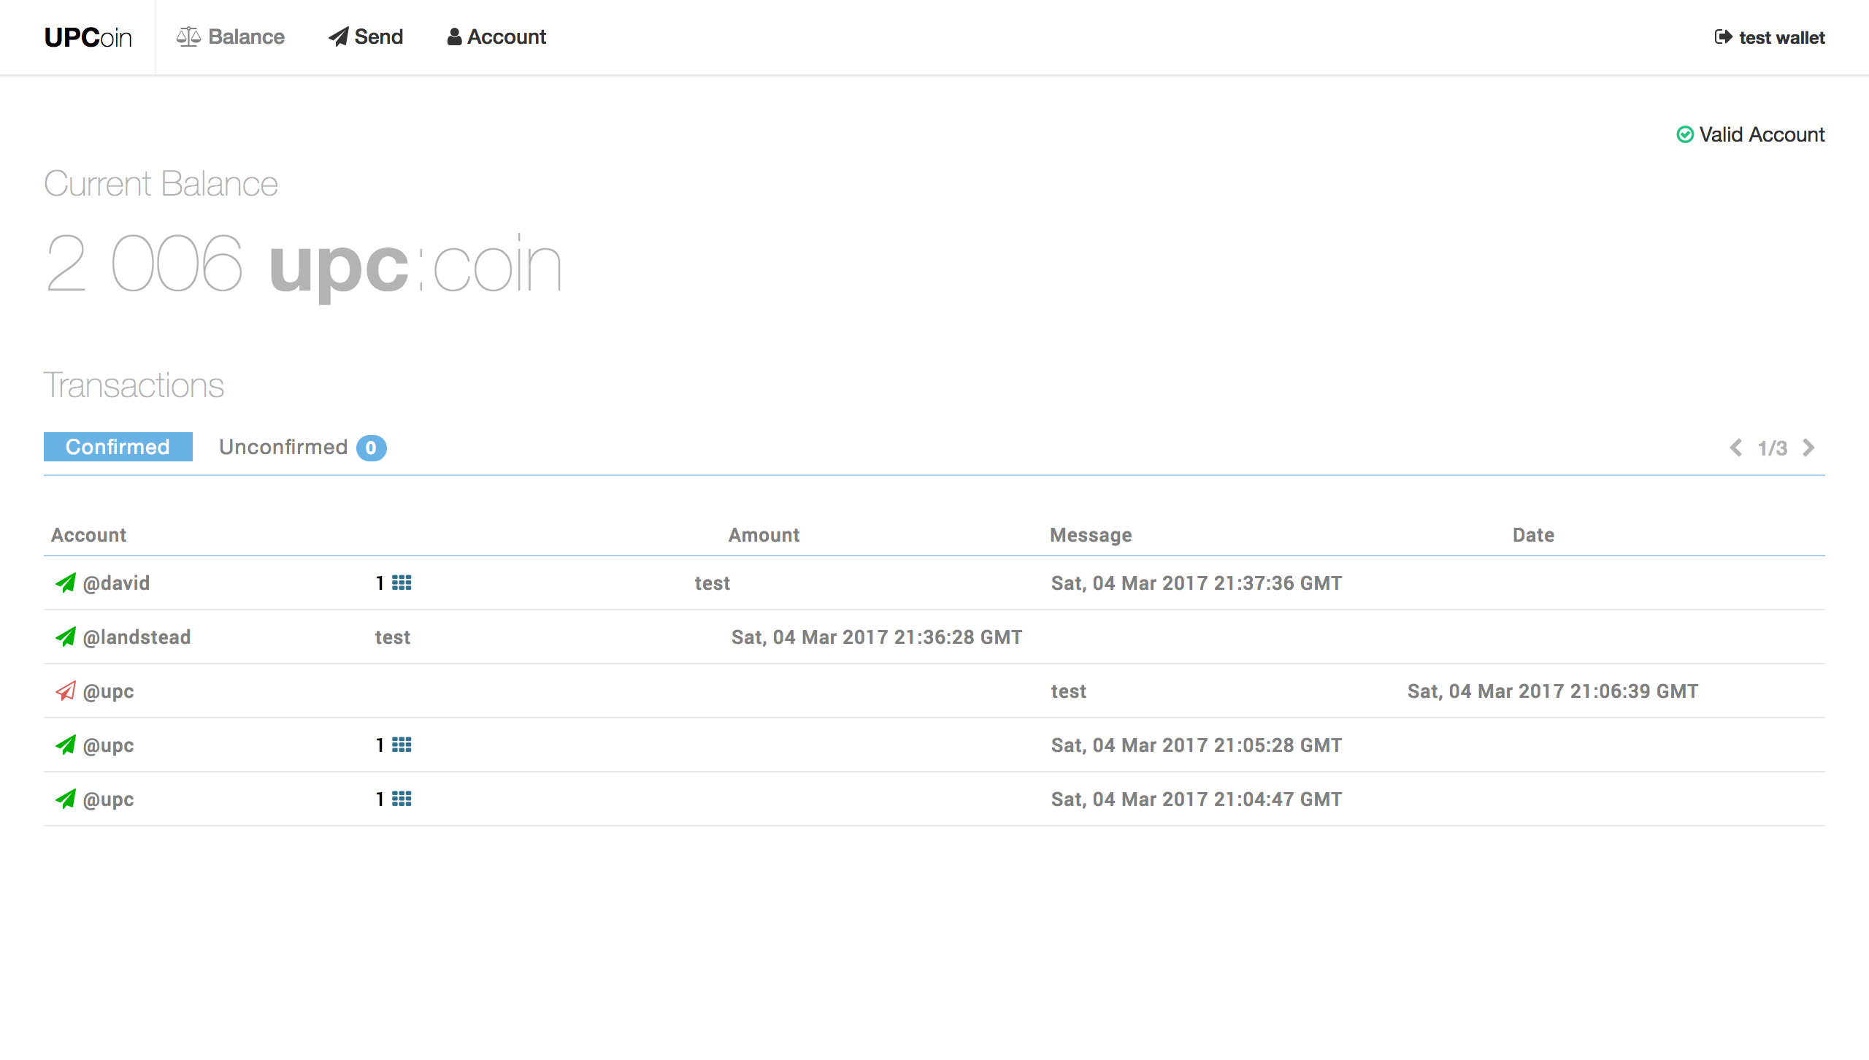The image size is (1869, 1060).
Task: Click the @landstead account name
Action: coord(137,637)
